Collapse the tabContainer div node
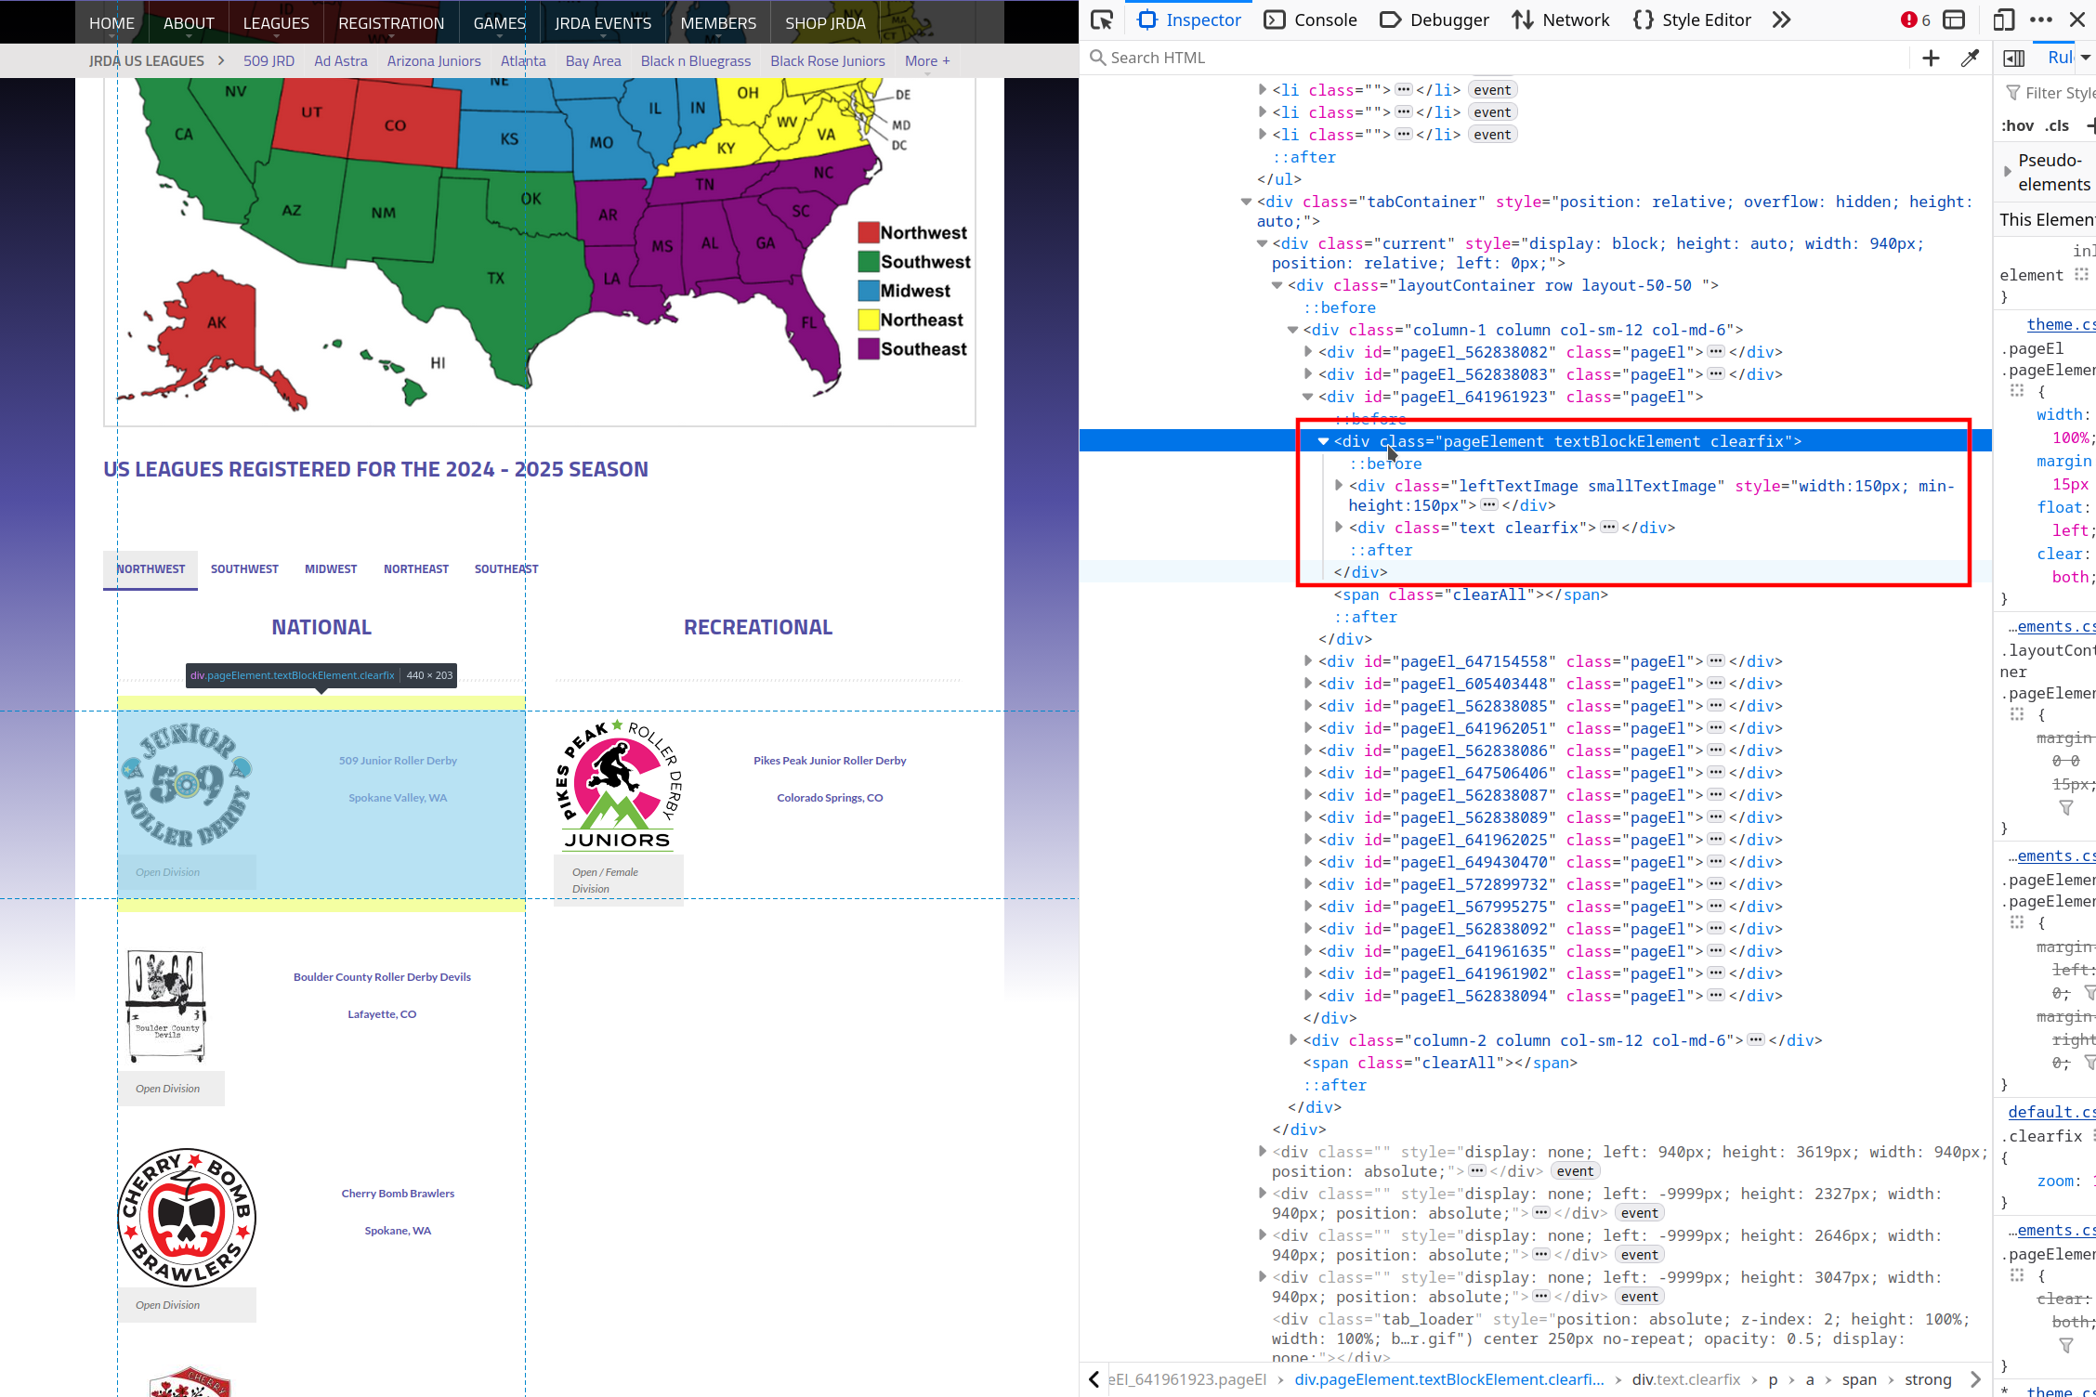 coord(1247,202)
